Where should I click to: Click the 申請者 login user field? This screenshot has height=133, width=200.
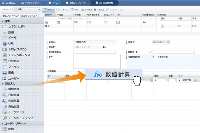[88, 47]
